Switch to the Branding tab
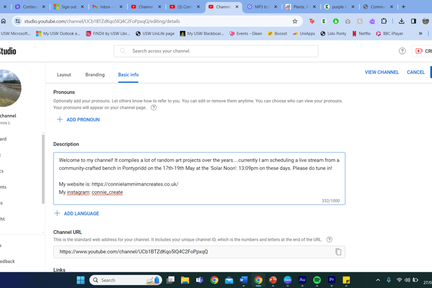The image size is (432, 288). coord(95,75)
